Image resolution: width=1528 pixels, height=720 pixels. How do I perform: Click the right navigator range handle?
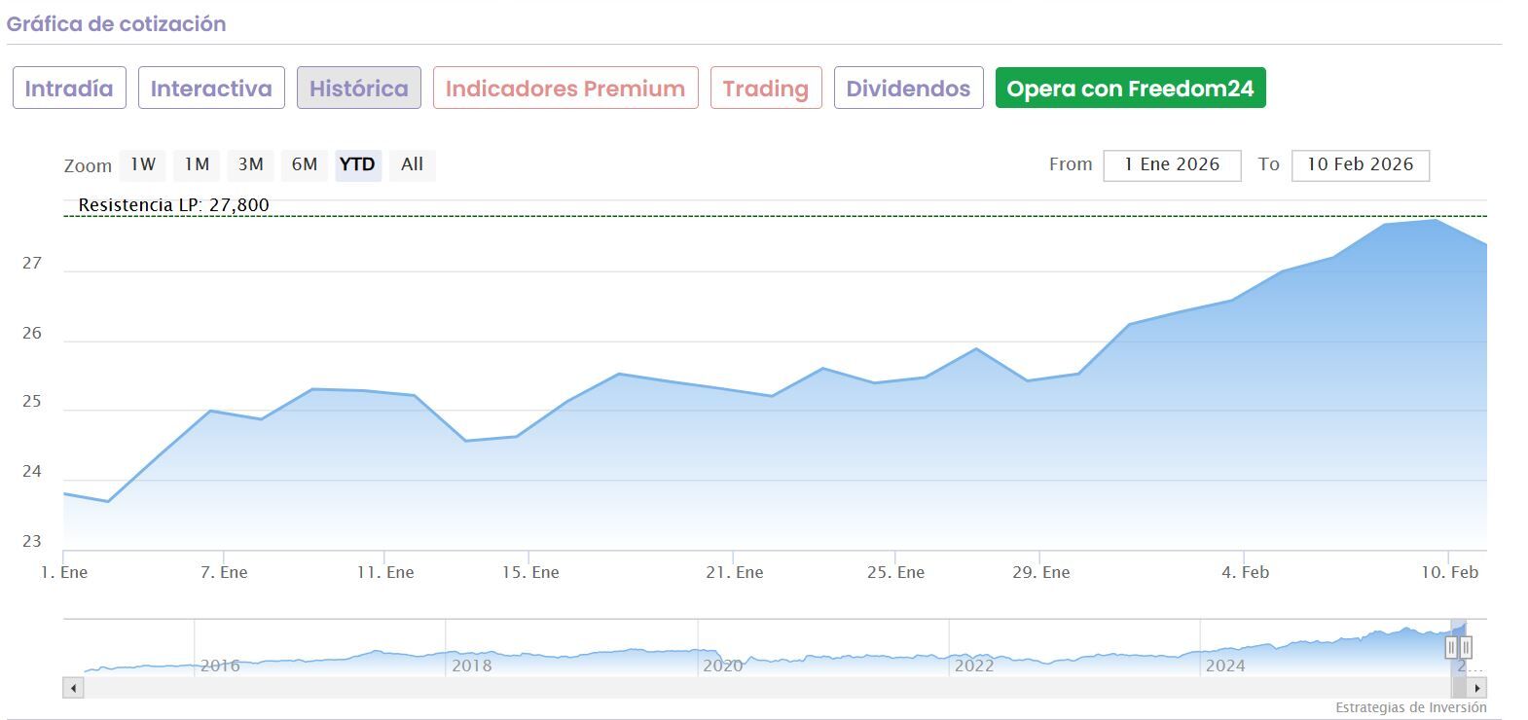(1466, 647)
